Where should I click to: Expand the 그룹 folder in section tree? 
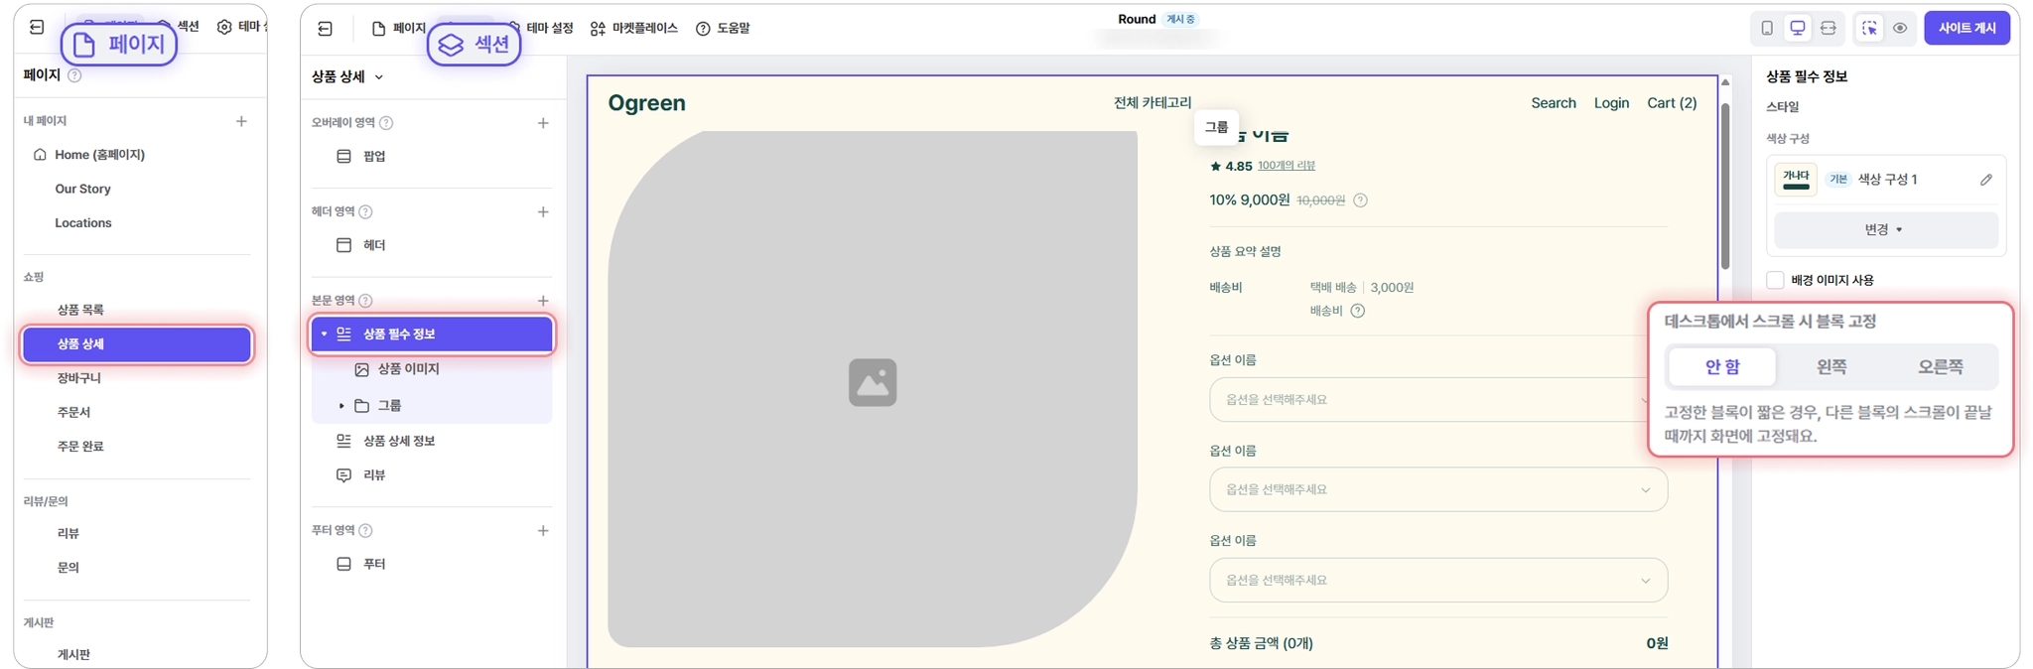coord(341,406)
